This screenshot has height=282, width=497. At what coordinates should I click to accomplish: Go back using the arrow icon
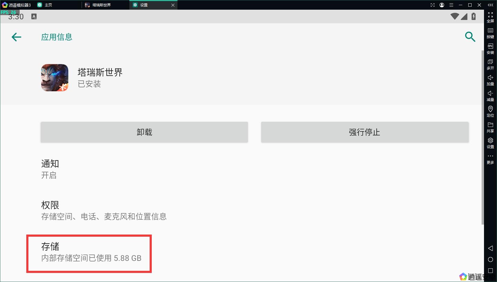tap(16, 37)
